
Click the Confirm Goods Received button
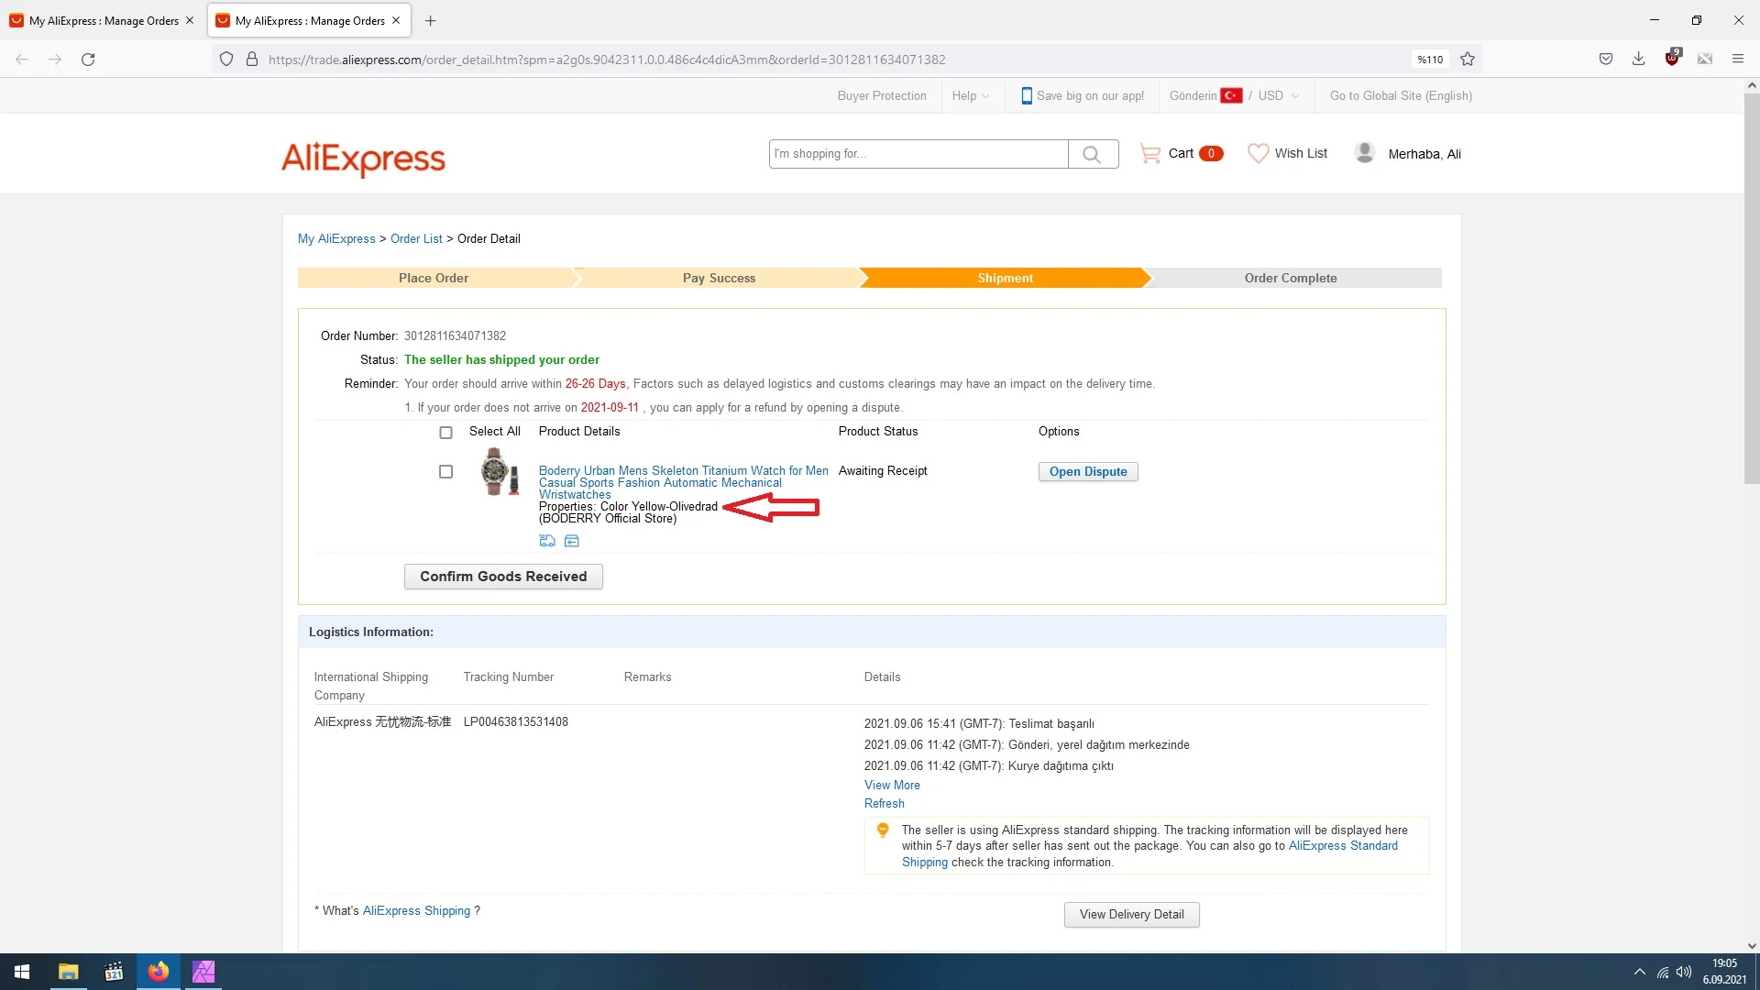pyautogui.click(x=503, y=577)
